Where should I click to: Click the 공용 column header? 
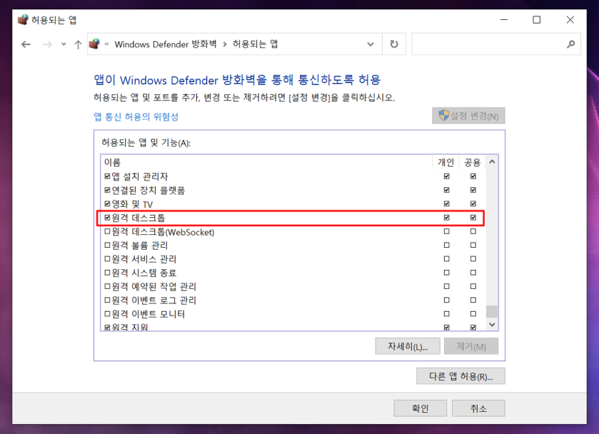point(472,163)
